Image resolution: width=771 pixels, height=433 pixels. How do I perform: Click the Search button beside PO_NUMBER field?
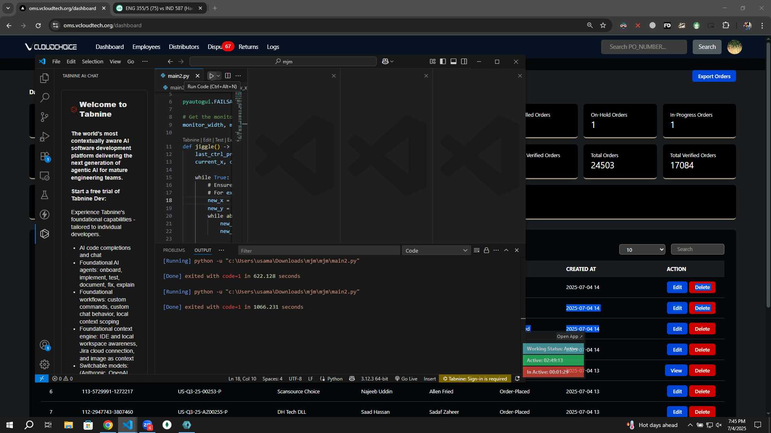[x=707, y=47]
